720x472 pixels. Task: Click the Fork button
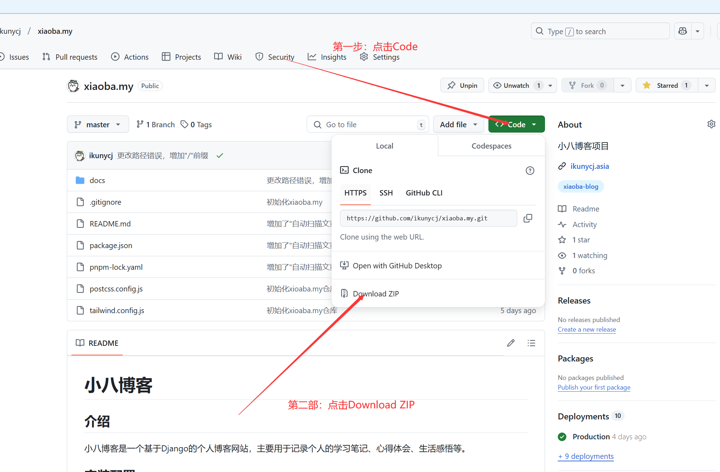click(x=588, y=85)
